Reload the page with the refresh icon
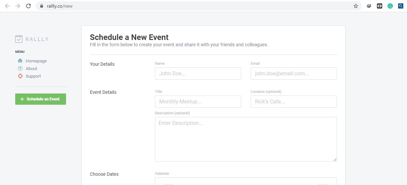407x185 pixels. (x=28, y=6)
